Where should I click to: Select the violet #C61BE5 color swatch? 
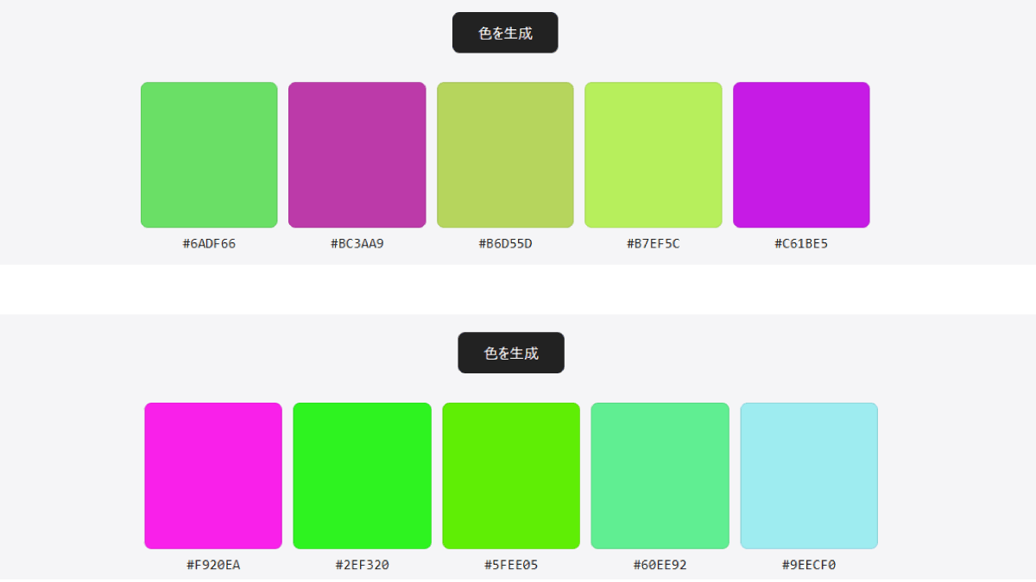801,155
